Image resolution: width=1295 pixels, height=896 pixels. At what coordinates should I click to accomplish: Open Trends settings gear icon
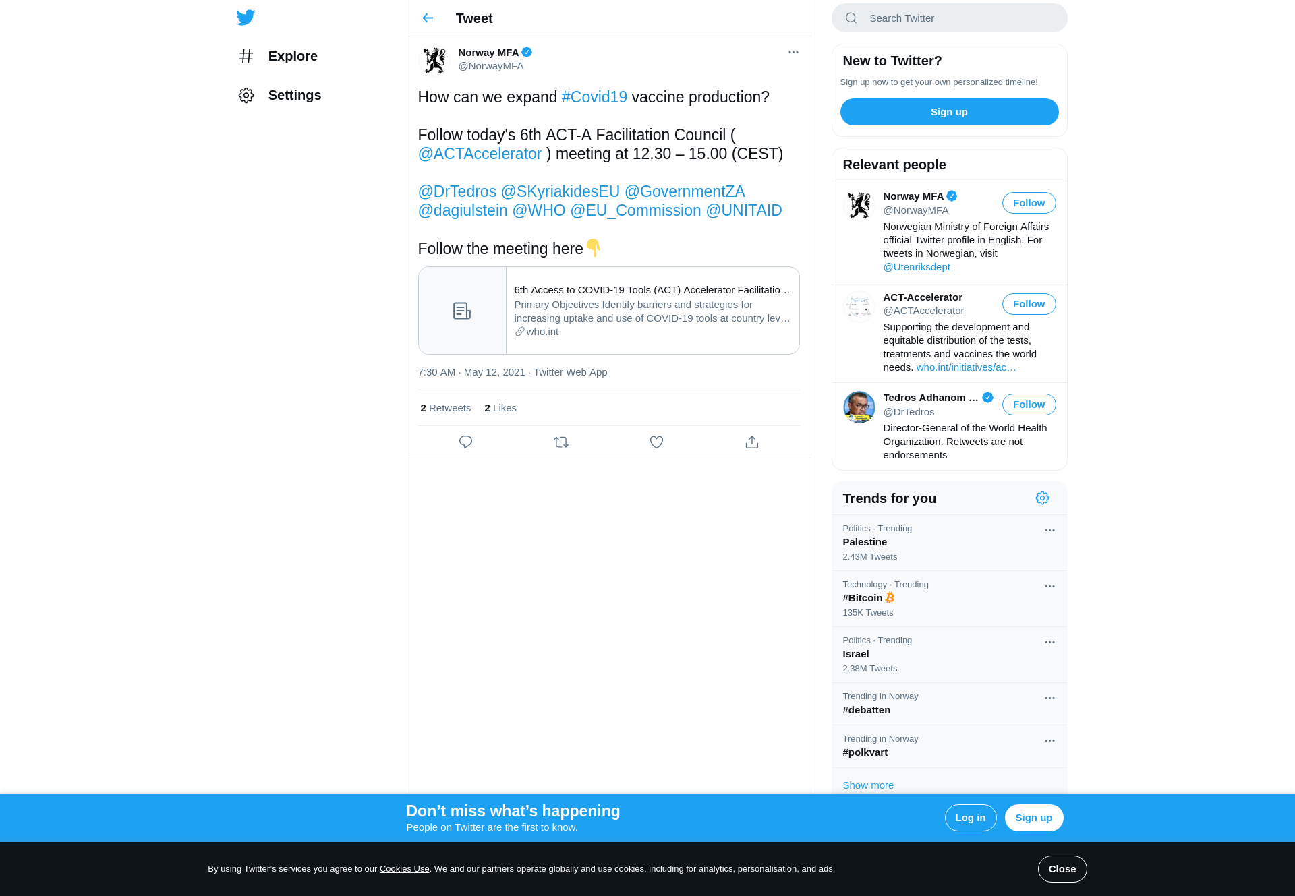(x=1042, y=498)
